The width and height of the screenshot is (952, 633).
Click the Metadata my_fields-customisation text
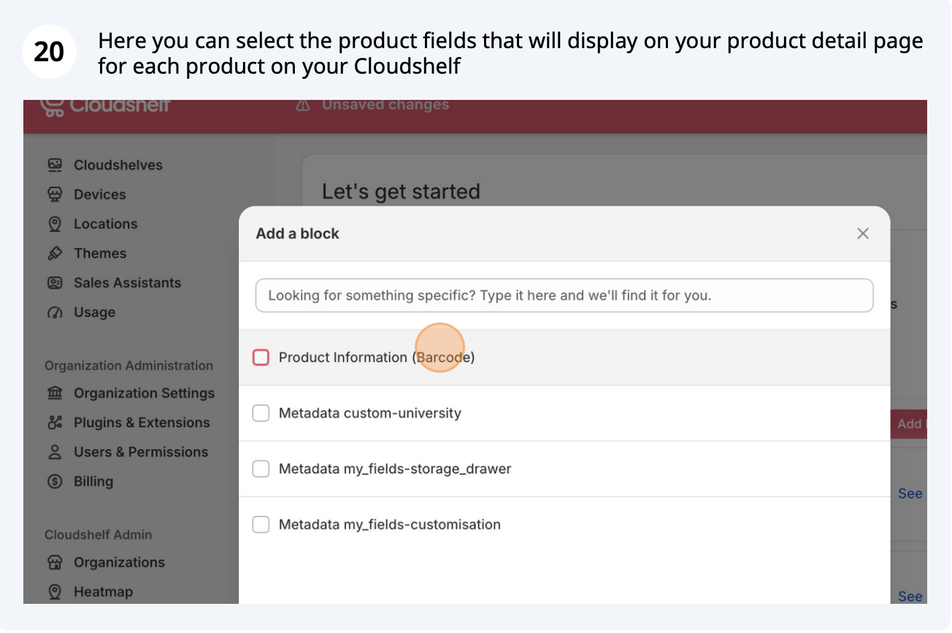coord(390,524)
